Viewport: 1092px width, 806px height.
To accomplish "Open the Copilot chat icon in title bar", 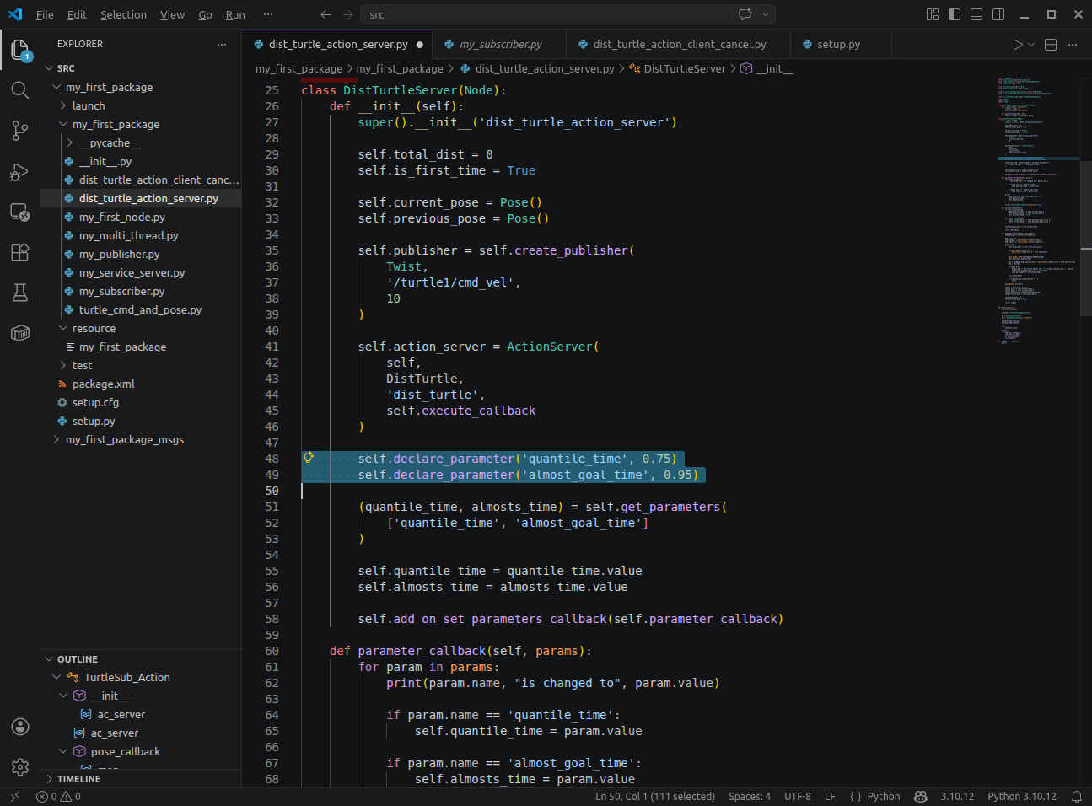I will point(745,14).
